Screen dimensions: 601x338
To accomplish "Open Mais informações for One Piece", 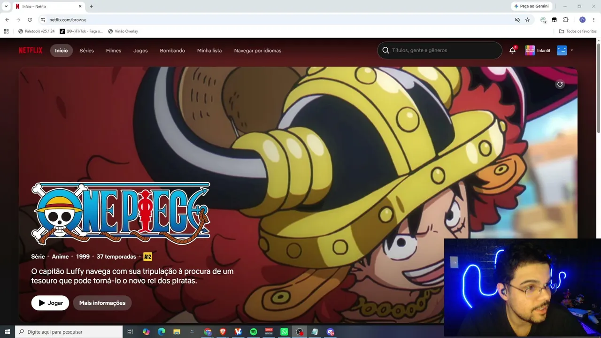I will point(102,303).
